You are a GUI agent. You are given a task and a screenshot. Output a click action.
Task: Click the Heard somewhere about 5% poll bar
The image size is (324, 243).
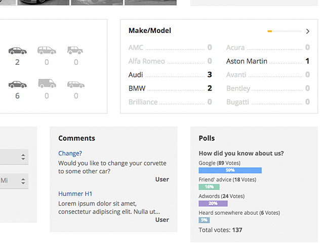tap(204, 220)
